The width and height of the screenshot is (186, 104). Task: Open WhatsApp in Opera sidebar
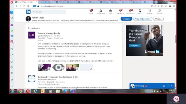(12, 31)
